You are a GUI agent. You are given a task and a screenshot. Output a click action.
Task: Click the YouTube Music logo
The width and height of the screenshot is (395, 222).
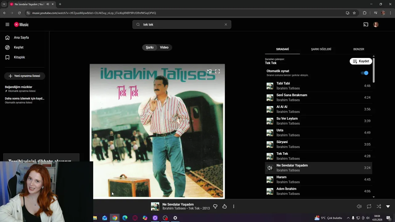coord(21,25)
